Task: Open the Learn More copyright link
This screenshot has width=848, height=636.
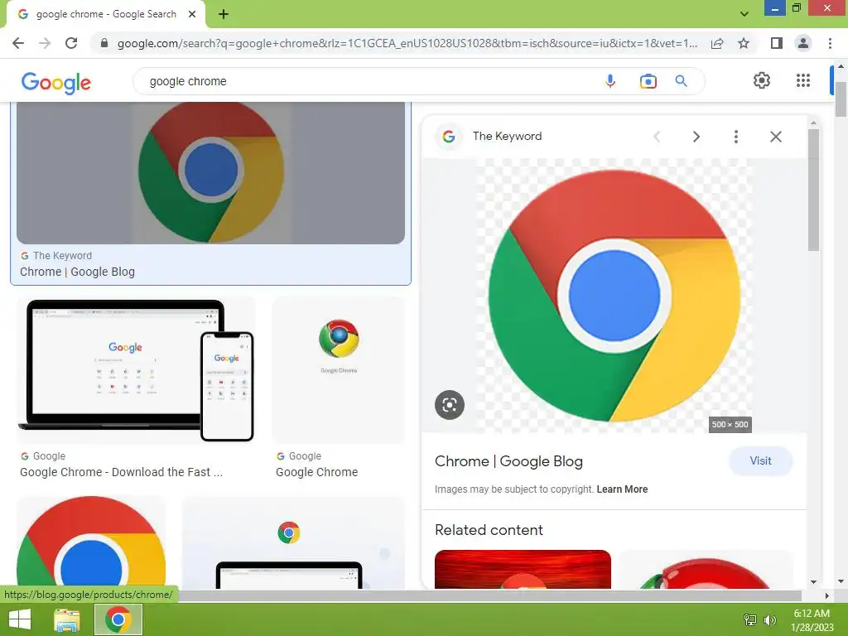Action: click(622, 489)
